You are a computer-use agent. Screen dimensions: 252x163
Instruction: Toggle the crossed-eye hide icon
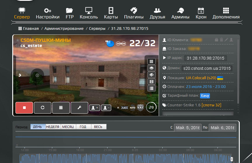tap(151, 75)
